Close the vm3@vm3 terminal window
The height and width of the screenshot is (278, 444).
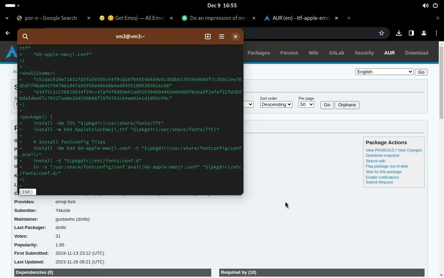click(x=236, y=36)
